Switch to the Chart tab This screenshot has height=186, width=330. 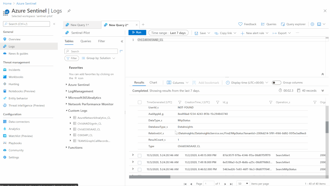click(153, 82)
